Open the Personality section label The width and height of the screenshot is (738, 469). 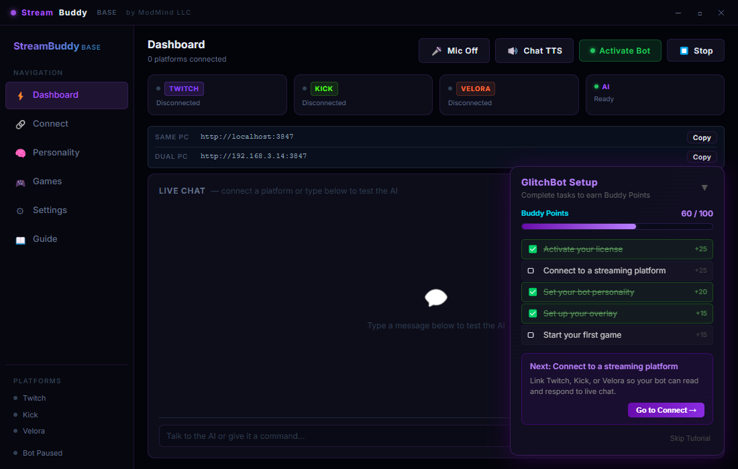[x=56, y=152]
